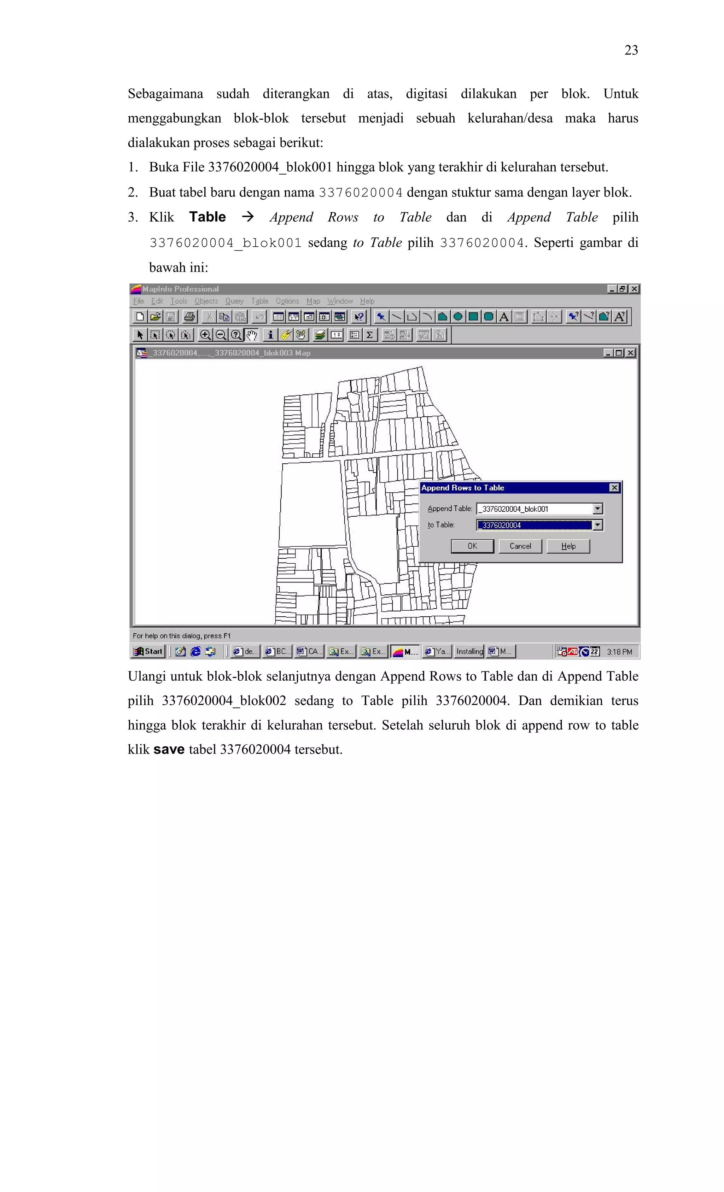This screenshot has width=724, height=1192.
Task: Open the Table menu
Action: pyautogui.click(x=259, y=301)
